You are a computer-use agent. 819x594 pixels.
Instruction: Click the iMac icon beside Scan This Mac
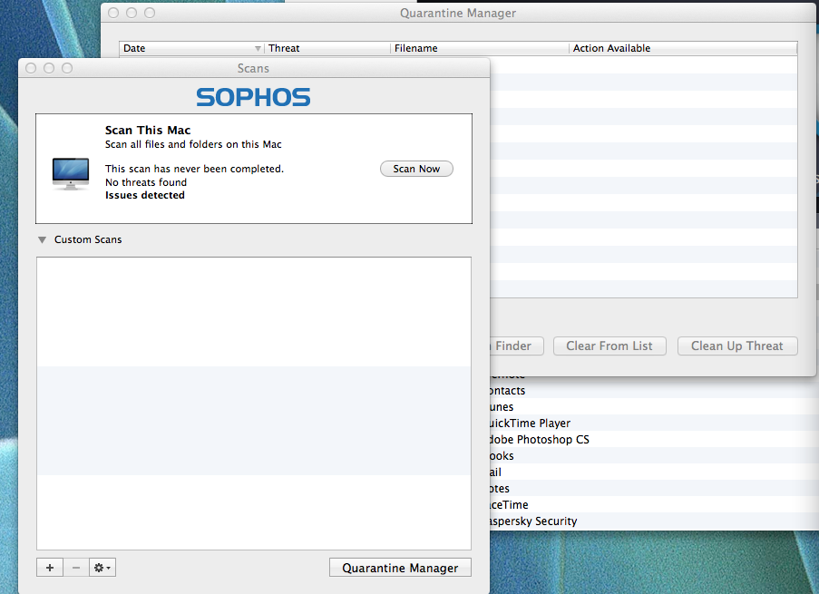(71, 174)
